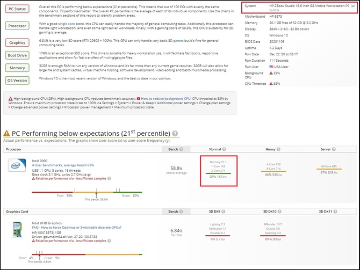Open the Great 80% link under processor chart
Viewport: 360px width, 270px height.
click(x=136, y=196)
